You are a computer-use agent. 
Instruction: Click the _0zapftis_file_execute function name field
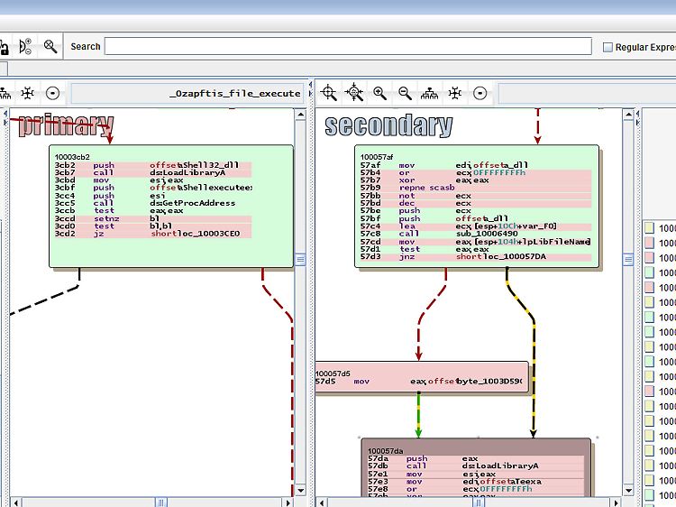[x=188, y=94]
